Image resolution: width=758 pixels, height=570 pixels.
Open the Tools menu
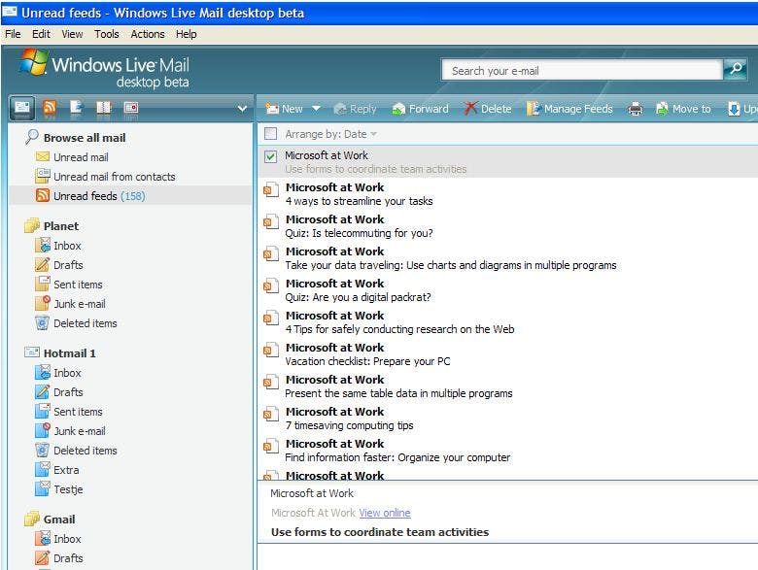[x=106, y=34]
